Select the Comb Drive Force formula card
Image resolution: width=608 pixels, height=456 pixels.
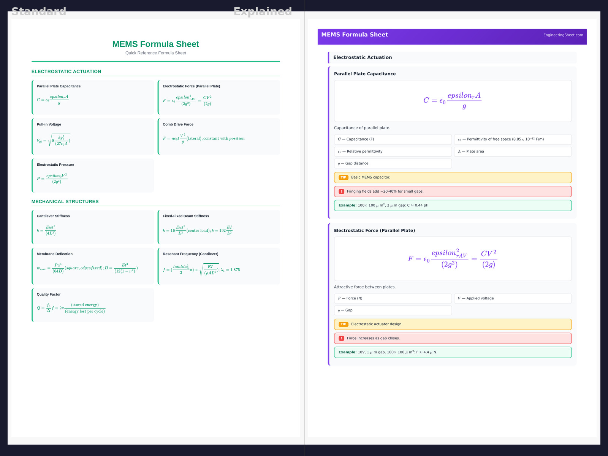click(x=219, y=136)
